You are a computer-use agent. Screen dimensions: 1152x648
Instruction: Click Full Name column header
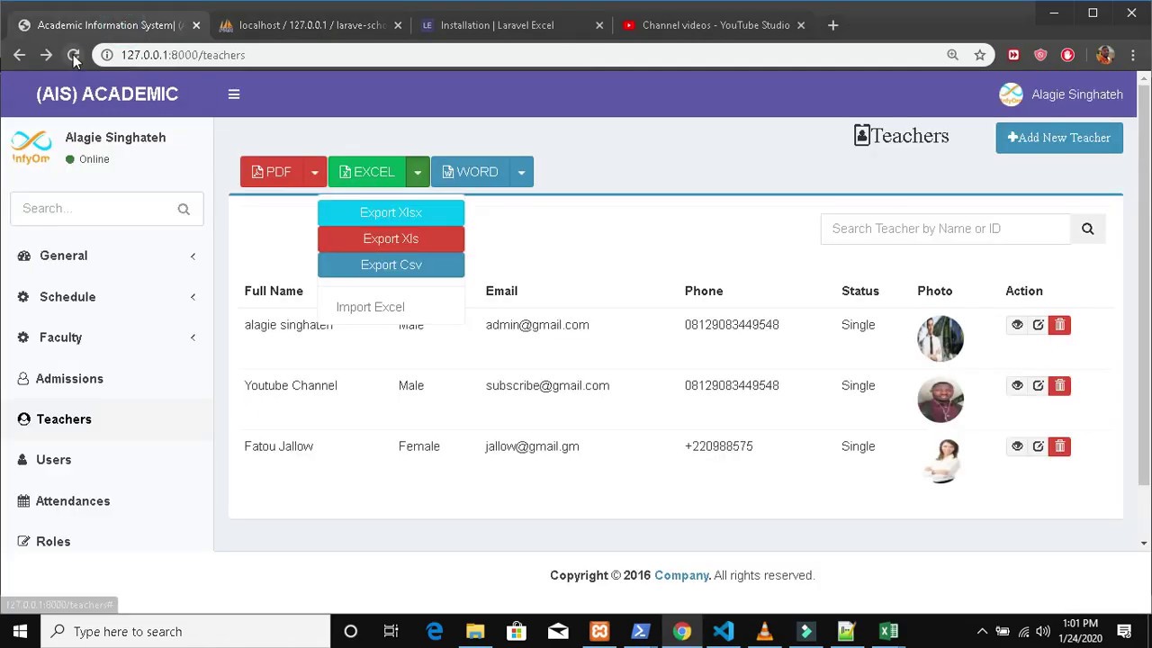tap(274, 291)
